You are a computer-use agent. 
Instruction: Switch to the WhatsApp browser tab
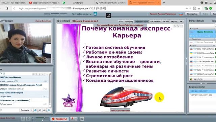[x=78, y=3]
